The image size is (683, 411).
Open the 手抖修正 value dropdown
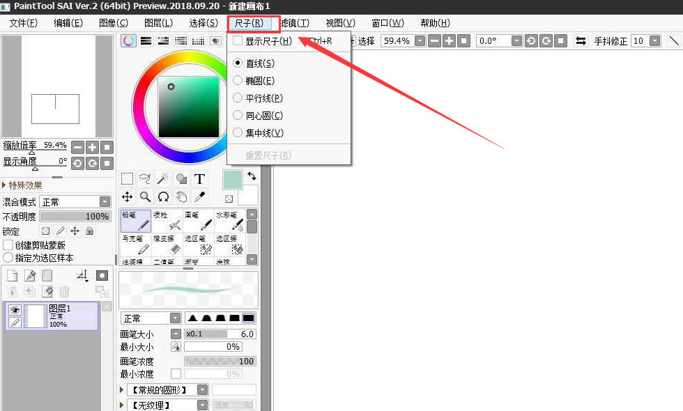click(x=654, y=41)
